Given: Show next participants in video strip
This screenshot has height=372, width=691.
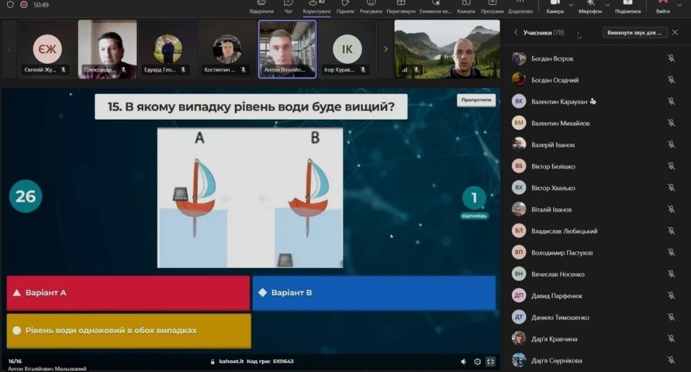Looking at the screenshot, I should tap(385, 49).
